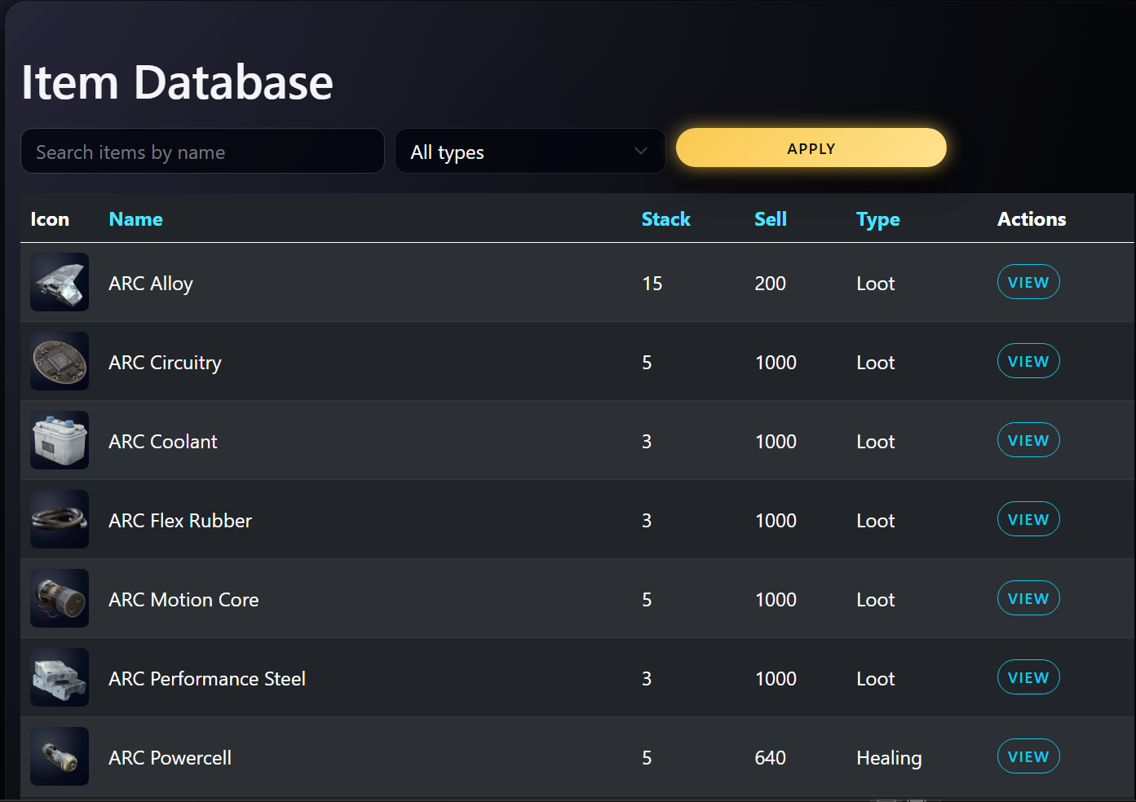Screen dimensions: 1136x802
Task: Open the All types dropdown
Action: [x=530, y=151]
